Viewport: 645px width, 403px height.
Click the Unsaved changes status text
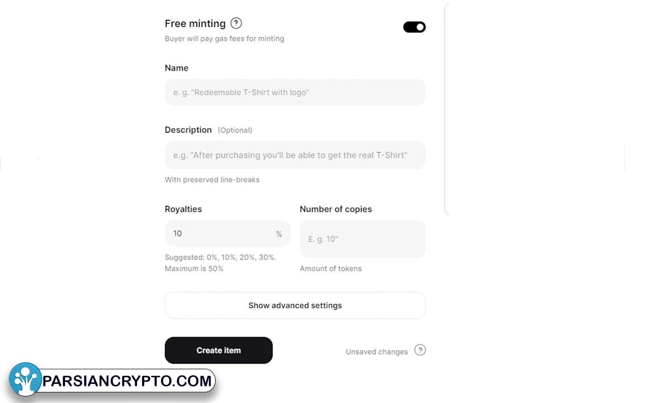(376, 352)
